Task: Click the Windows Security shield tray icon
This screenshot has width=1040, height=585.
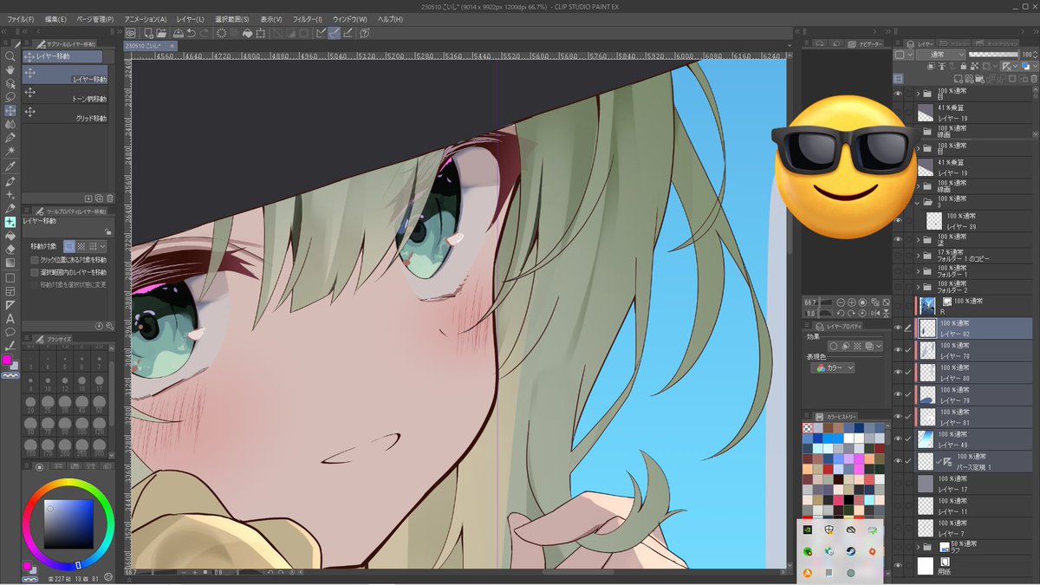Action: [829, 530]
